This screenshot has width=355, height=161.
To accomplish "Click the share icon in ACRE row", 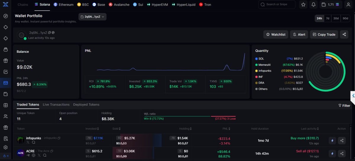I will point(342,154).
